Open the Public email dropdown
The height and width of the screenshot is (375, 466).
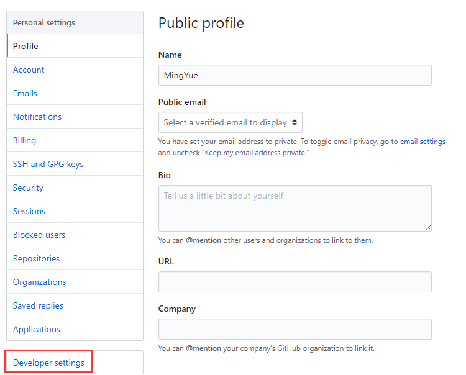(231, 122)
